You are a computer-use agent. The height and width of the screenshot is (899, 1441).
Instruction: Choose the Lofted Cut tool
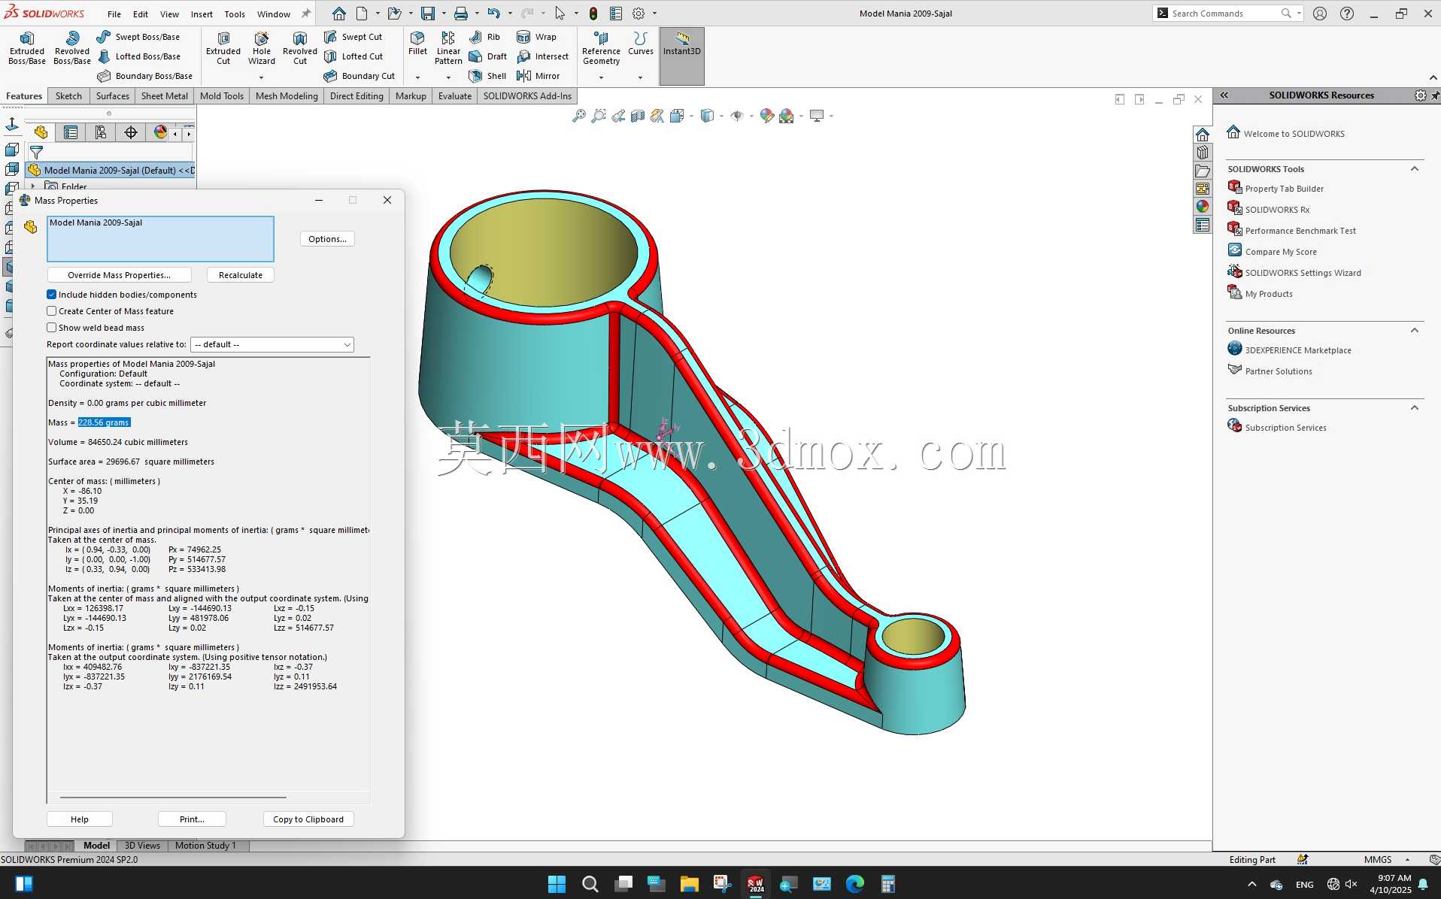tap(353, 56)
